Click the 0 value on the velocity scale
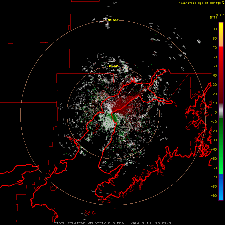 pos(216,112)
